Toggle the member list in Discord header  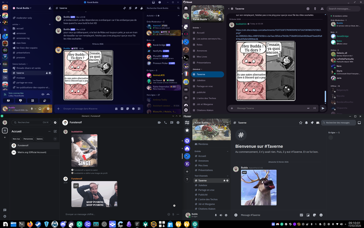point(142,8)
